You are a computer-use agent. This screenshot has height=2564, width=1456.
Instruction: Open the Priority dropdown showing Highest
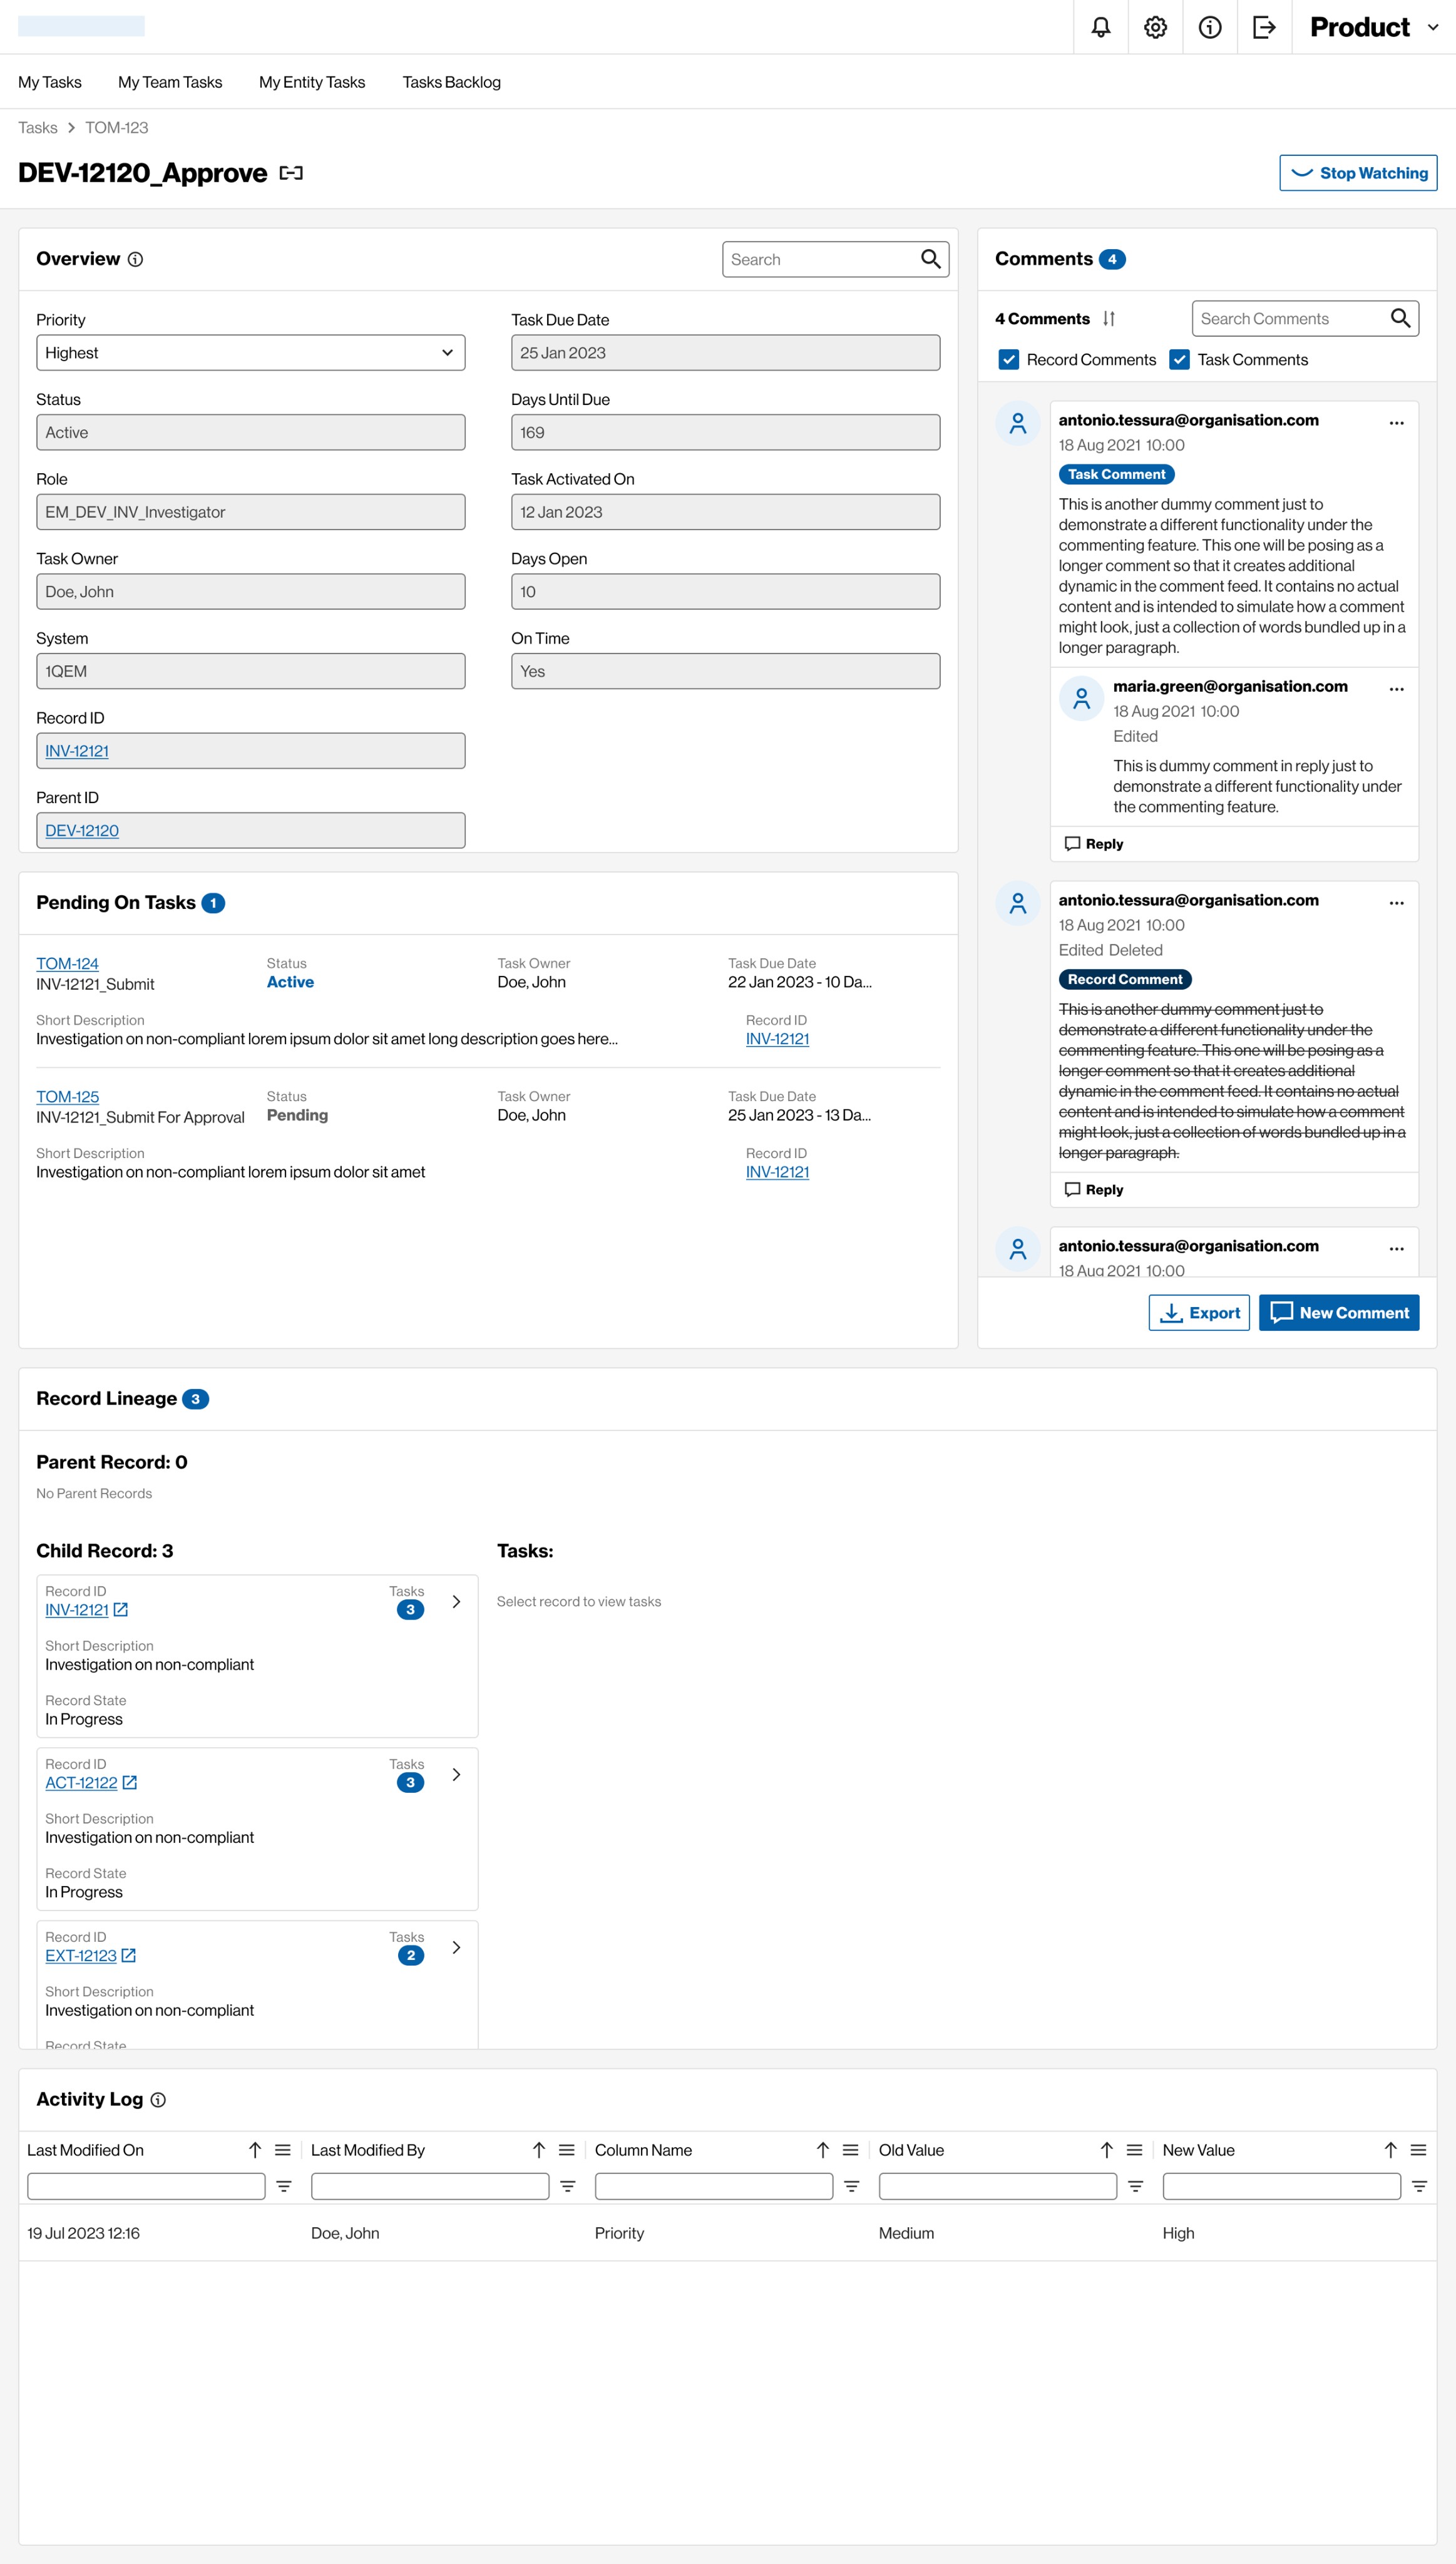(x=250, y=353)
